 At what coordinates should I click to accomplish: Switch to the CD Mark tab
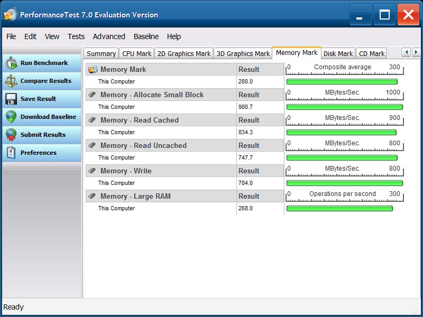coord(372,54)
